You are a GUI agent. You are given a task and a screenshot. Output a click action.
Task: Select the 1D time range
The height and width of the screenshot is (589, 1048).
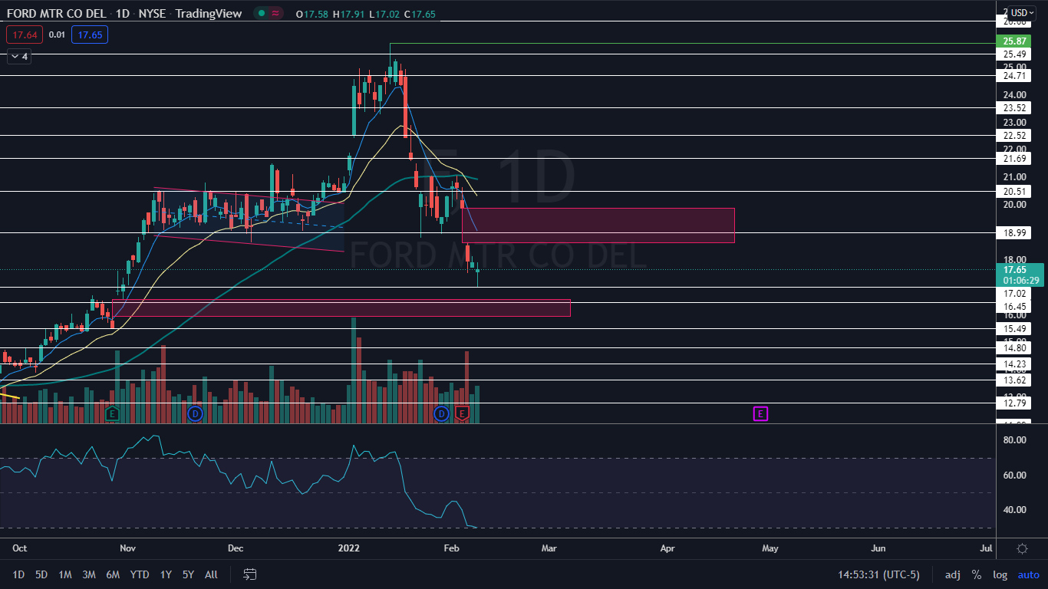pyautogui.click(x=18, y=574)
